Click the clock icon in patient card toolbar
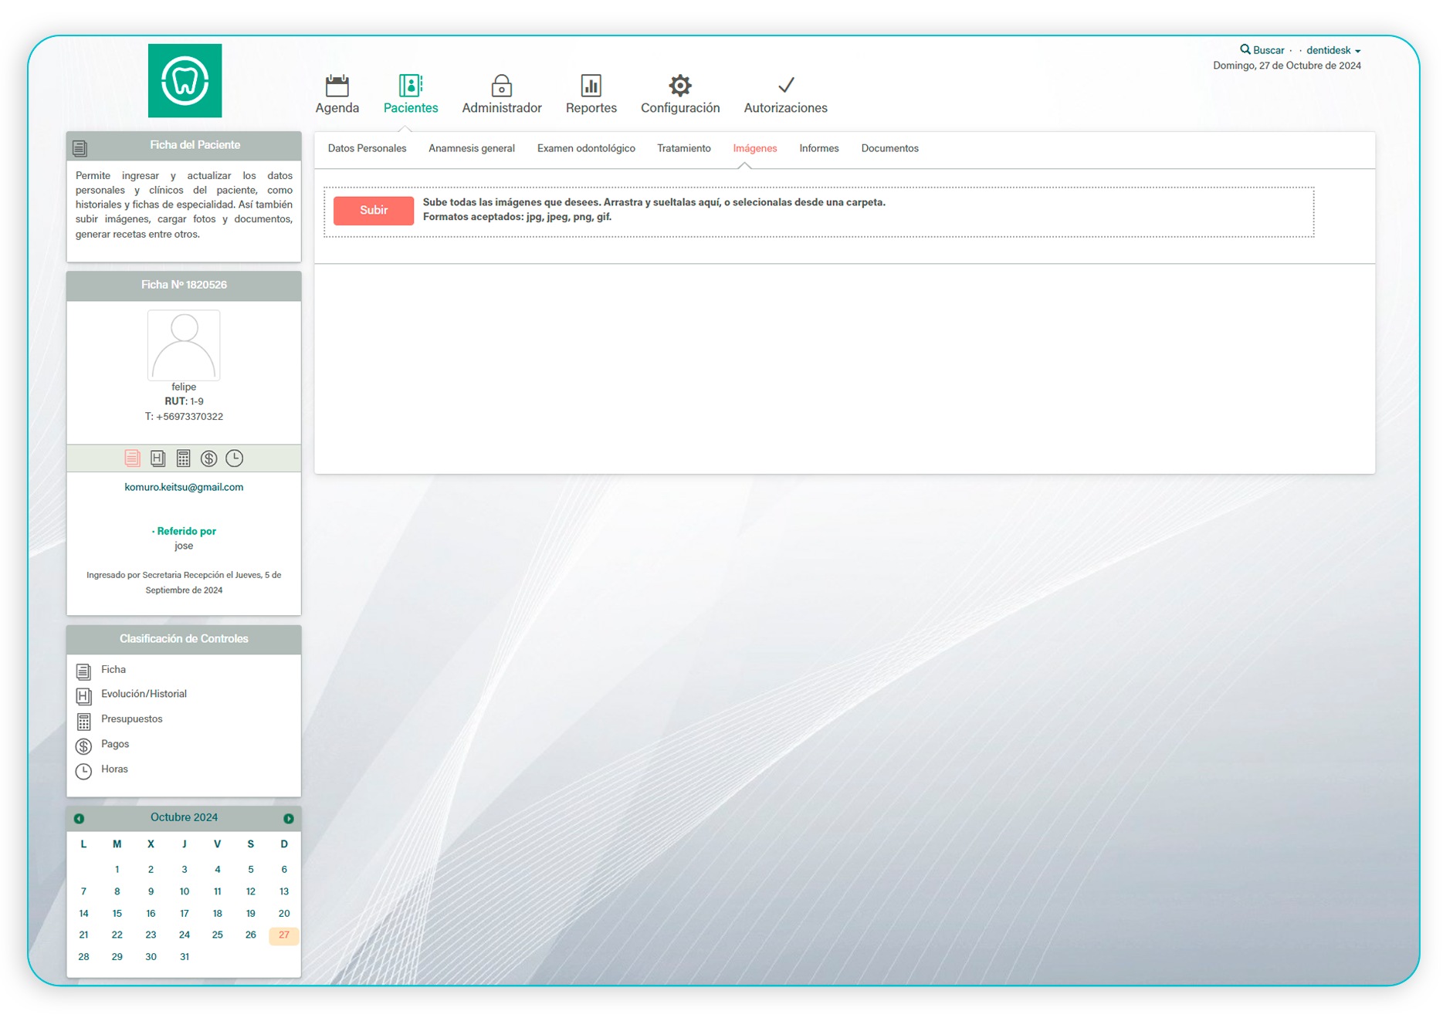Screen dimensions: 1443x1028 (234, 458)
